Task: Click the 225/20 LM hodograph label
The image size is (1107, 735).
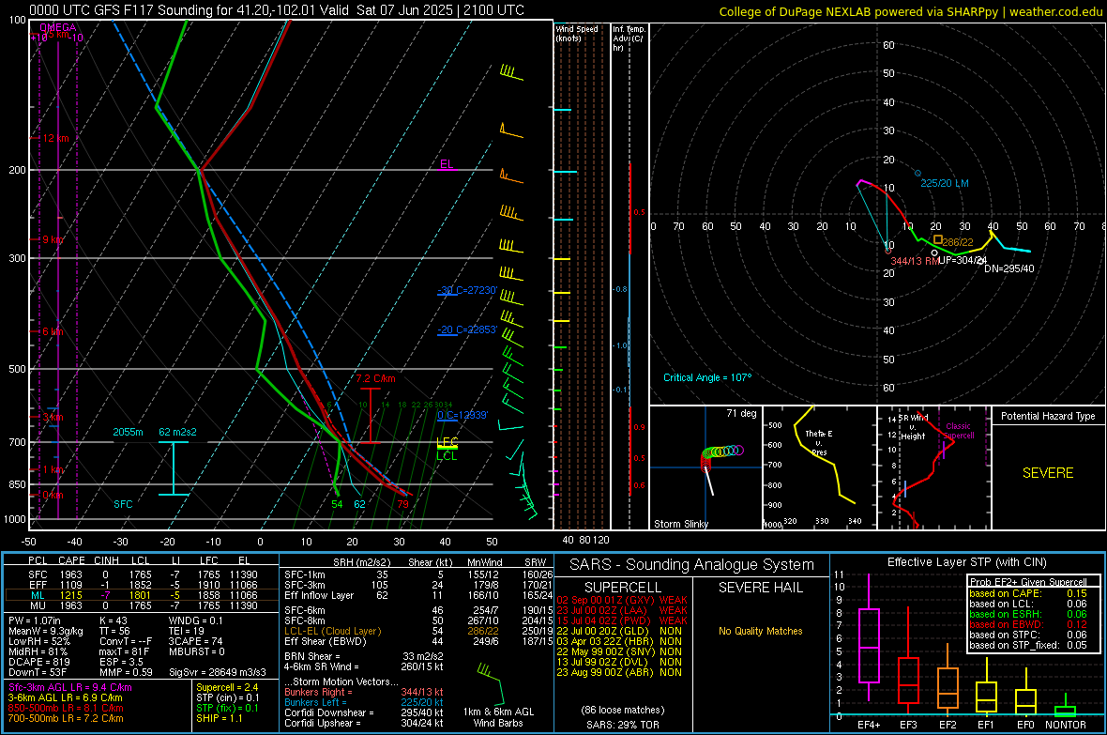Action: (945, 183)
